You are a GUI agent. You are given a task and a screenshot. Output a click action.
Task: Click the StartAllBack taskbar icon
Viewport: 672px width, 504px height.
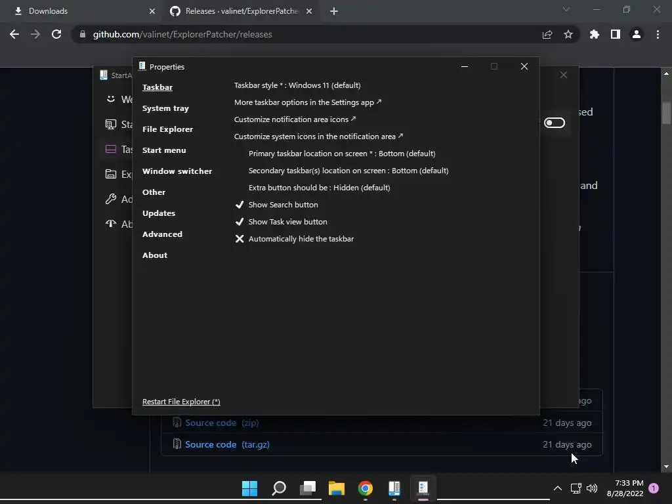394,488
